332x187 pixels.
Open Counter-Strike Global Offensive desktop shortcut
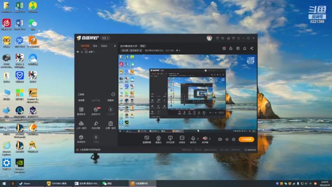tap(33, 96)
